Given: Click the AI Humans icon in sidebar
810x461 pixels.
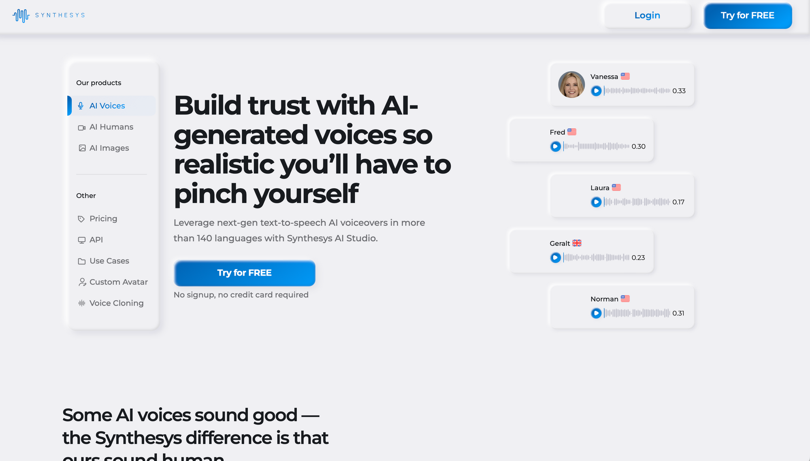Looking at the screenshot, I should pos(82,127).
